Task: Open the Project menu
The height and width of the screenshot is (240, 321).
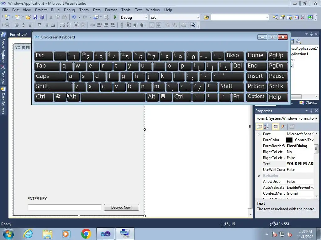Action: pos(41,10)
